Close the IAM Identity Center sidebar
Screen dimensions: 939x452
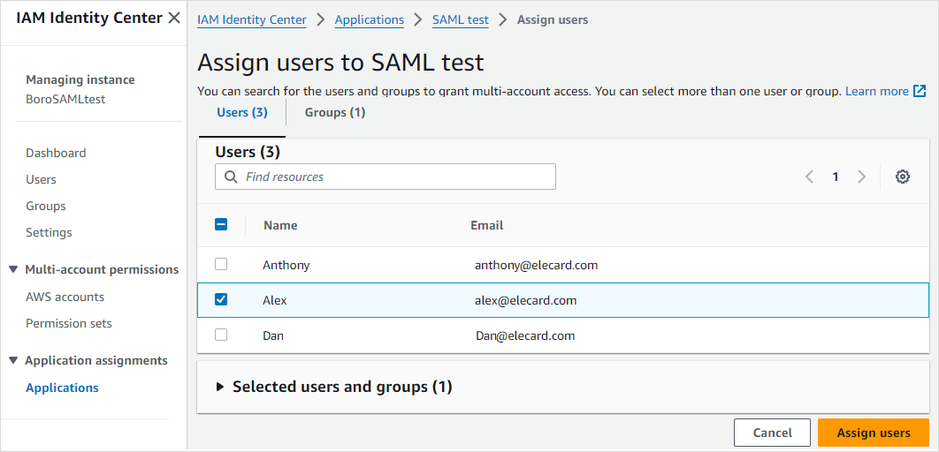(x=174, y=19)
